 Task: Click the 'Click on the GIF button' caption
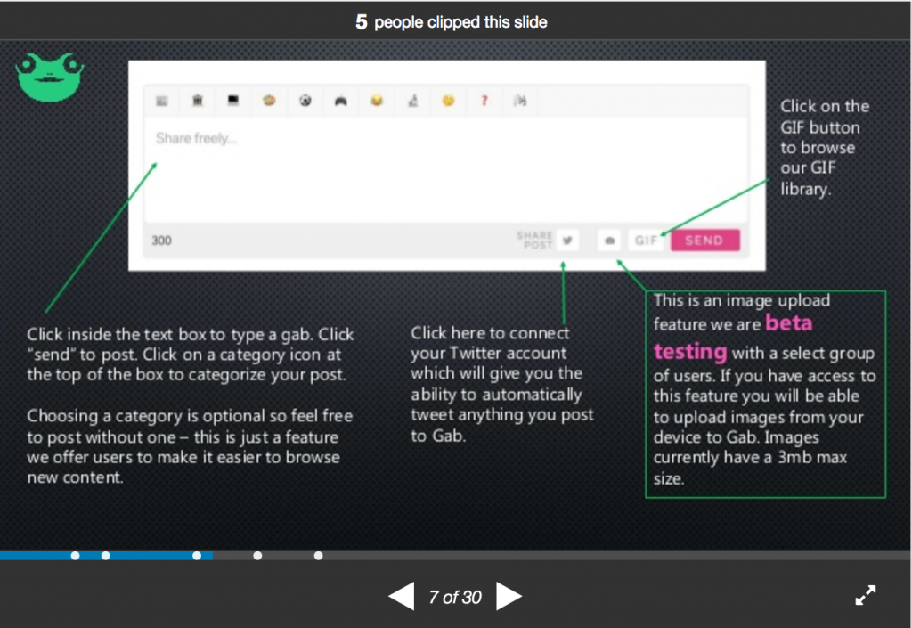[x=825, y=147]
